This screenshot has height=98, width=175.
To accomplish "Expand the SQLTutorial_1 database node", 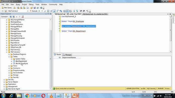I will (7, 50).
